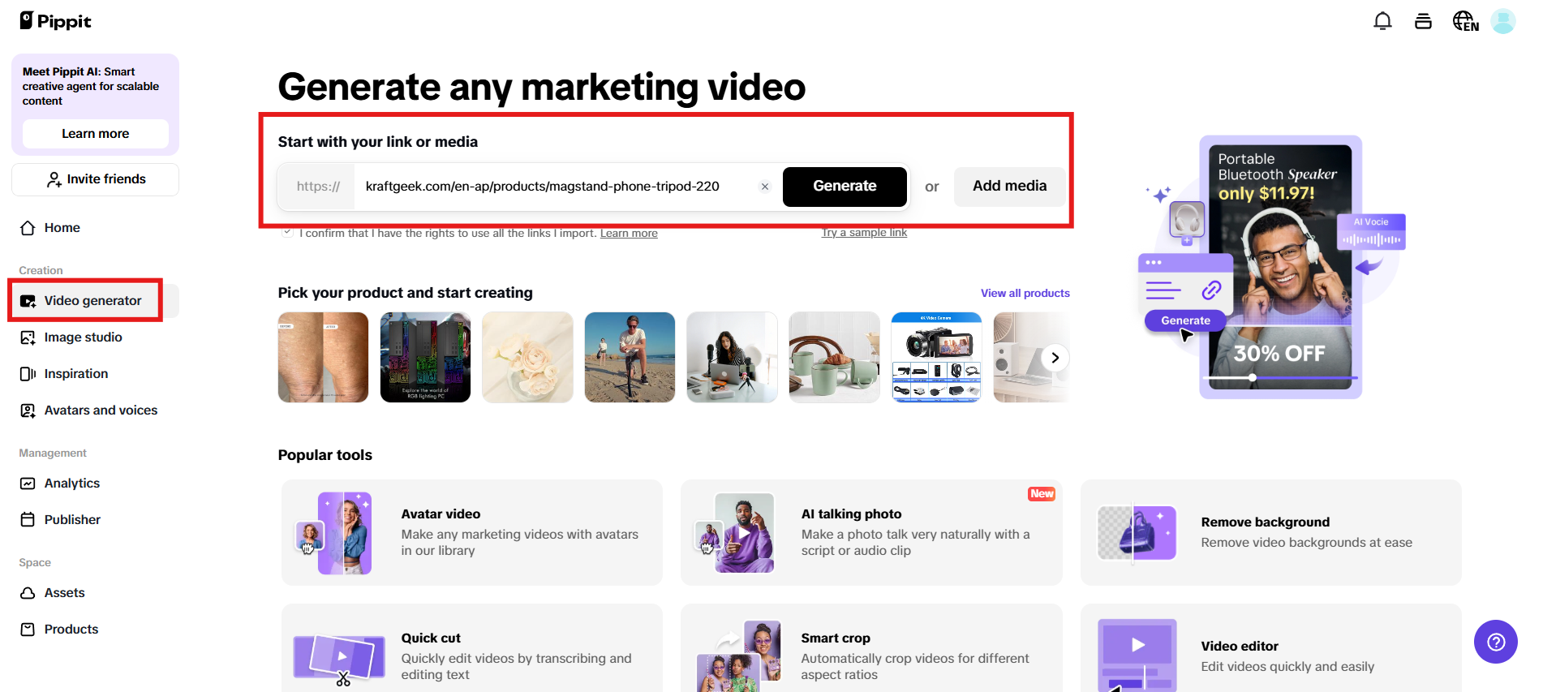1543x692 pixels.
Task: Open the language globe EN selector
Action: tap(1465, 21)
